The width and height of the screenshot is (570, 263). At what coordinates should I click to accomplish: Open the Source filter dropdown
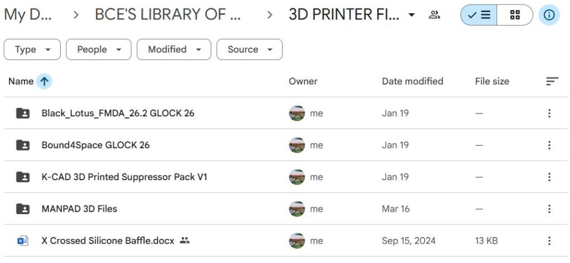click(249, 49)
